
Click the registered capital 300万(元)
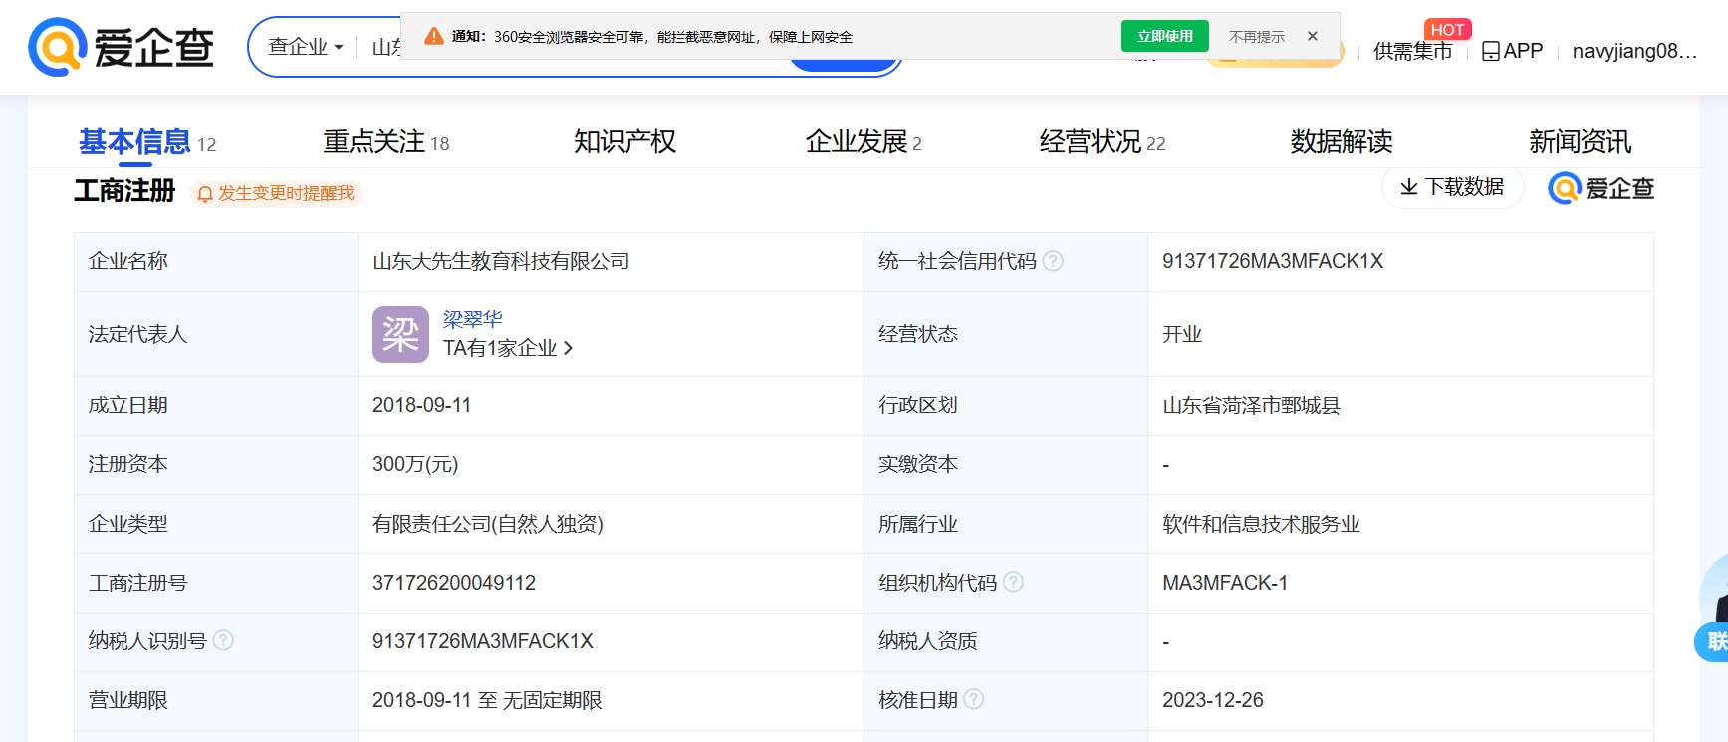click(415, 464)
